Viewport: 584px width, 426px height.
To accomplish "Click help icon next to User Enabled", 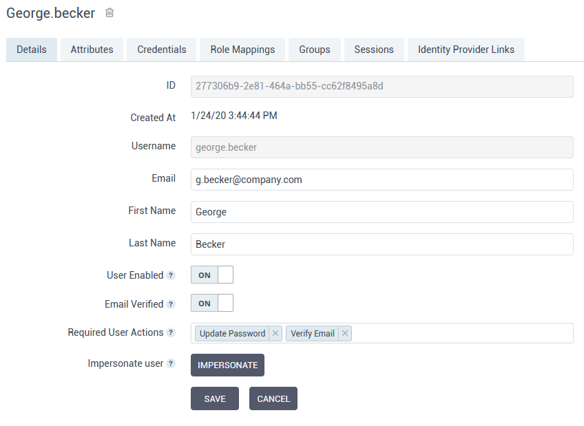I will tap(171, 275).
